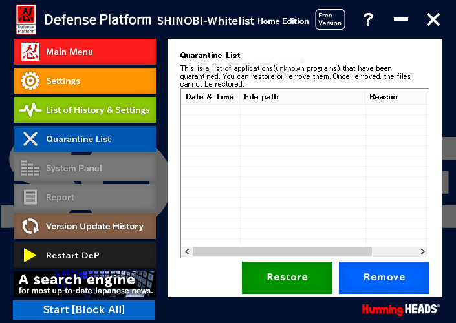Choose Restart DeP

[85, 255]
